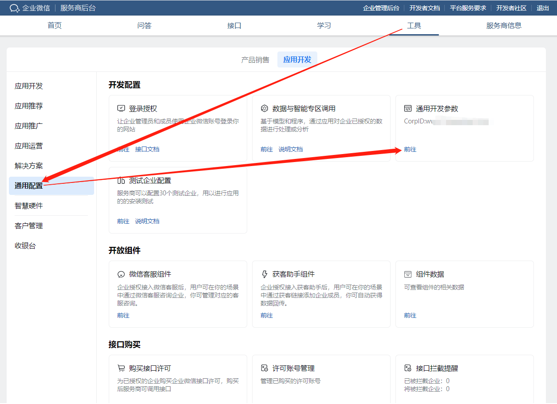Open 客户管理 in the sidebar
Viewport: 557px width, 404px height.
[29, 226]
